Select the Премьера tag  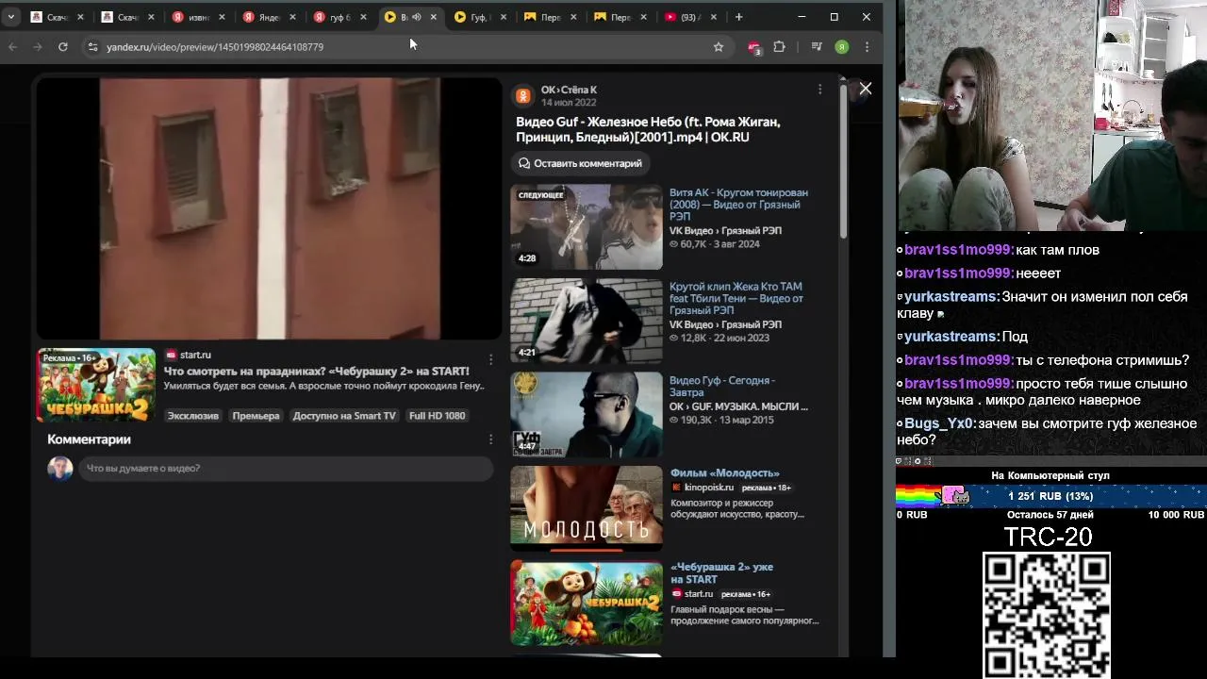pos(256,416)
